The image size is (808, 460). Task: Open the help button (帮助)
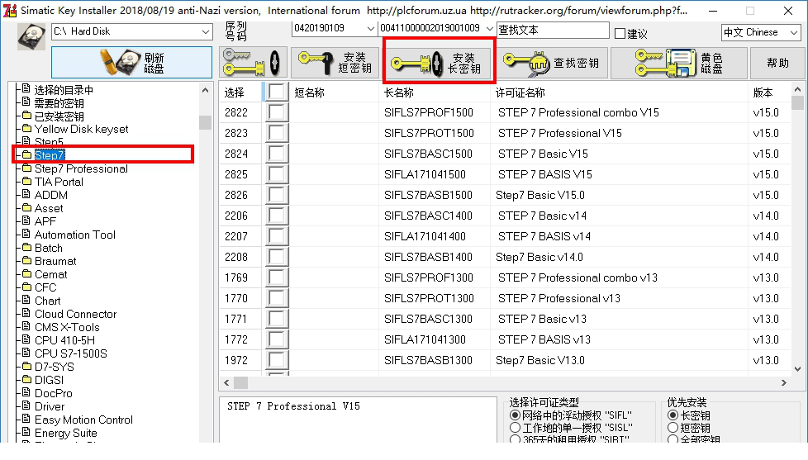[x=777, y=63]
